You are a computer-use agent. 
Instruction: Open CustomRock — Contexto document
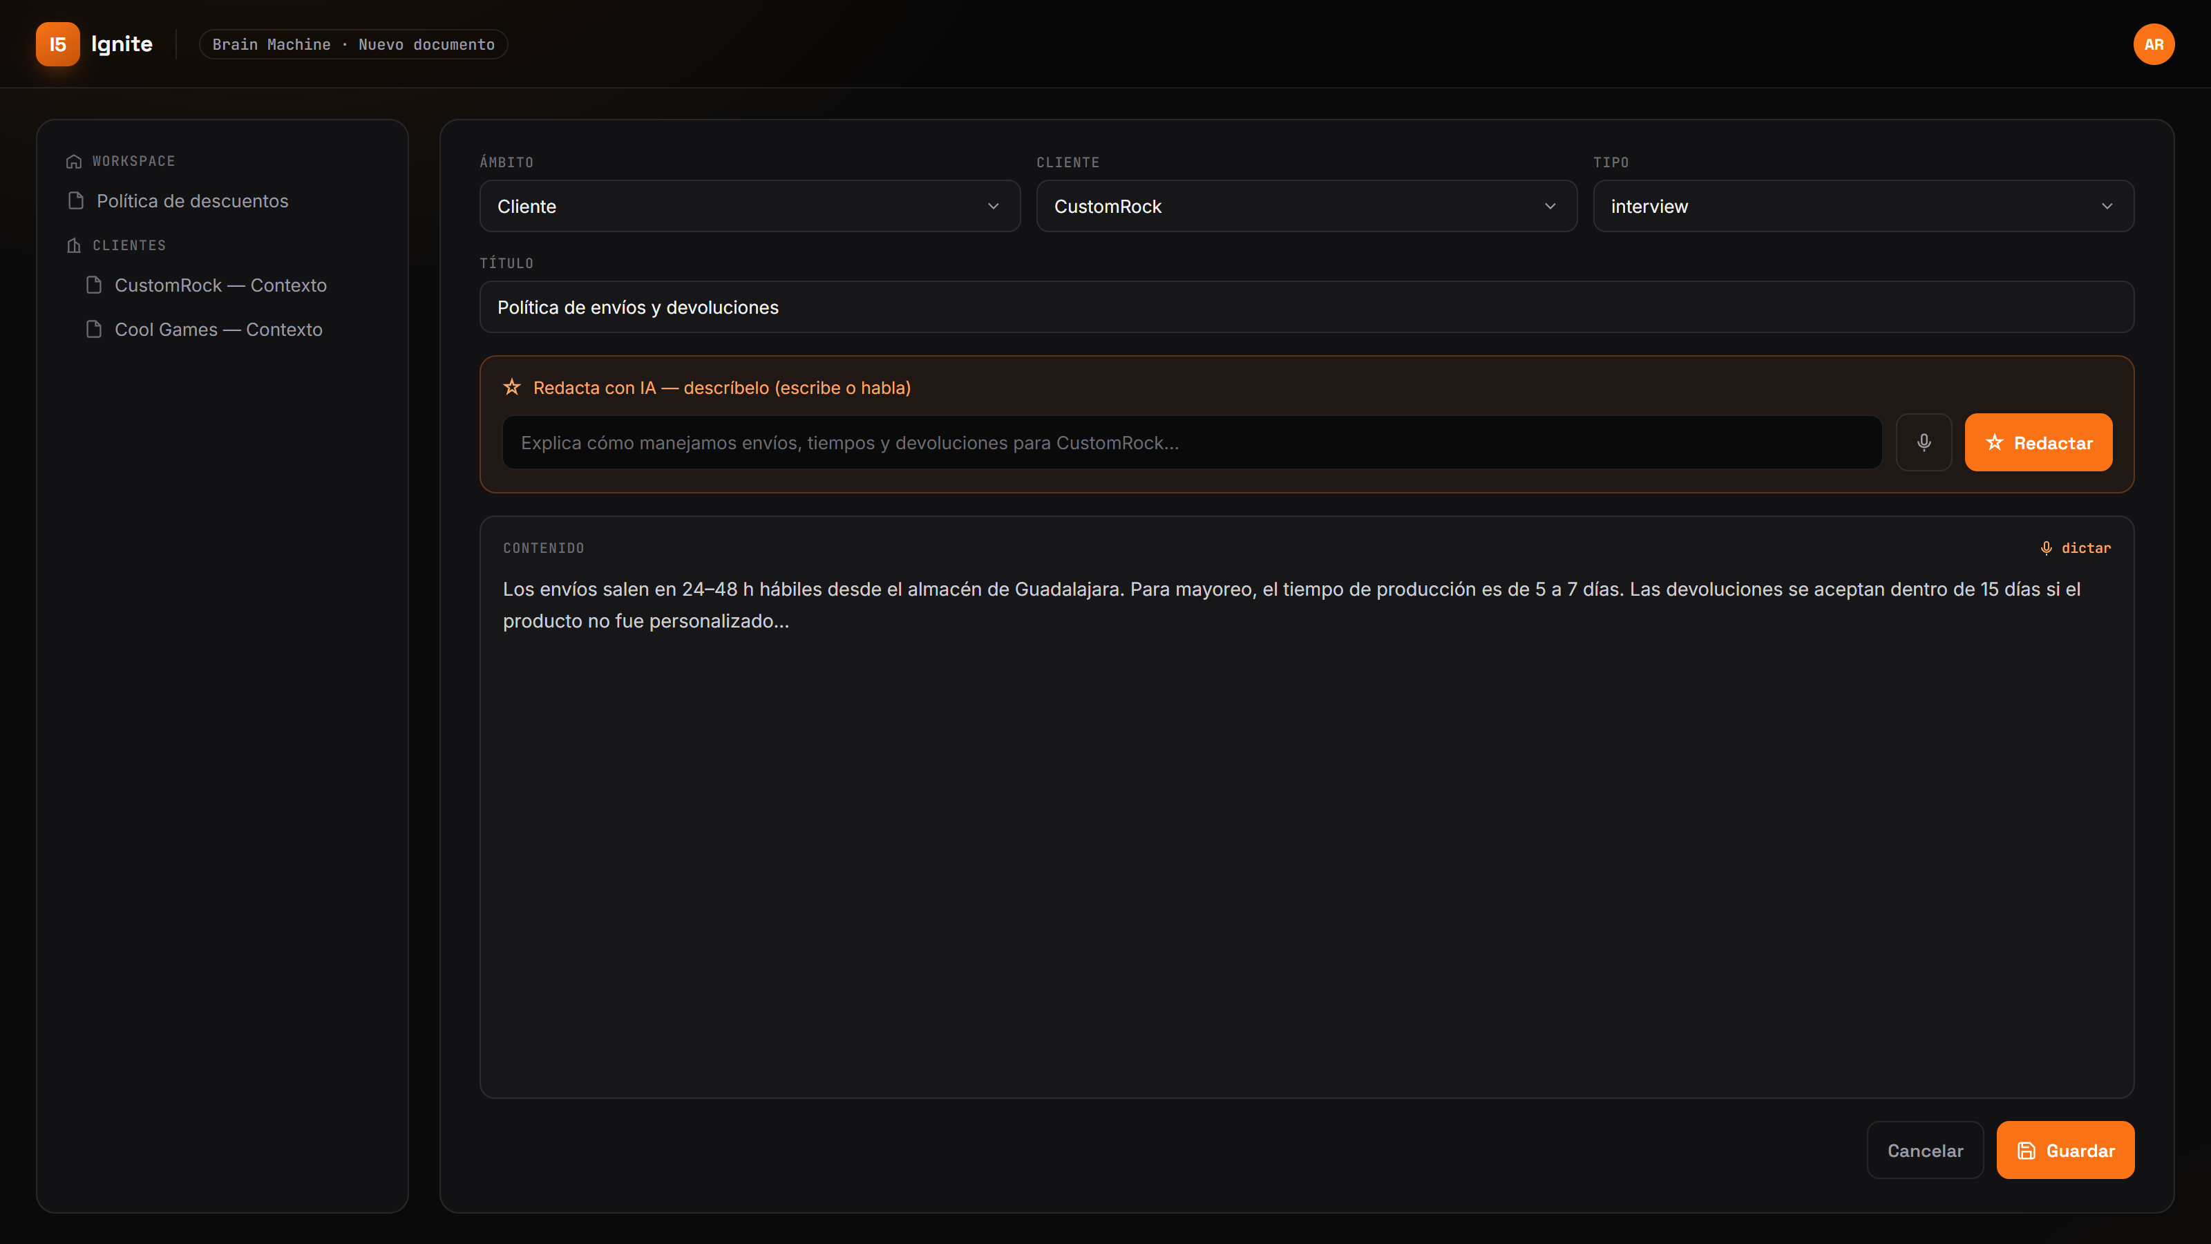(x=221, y=285)
